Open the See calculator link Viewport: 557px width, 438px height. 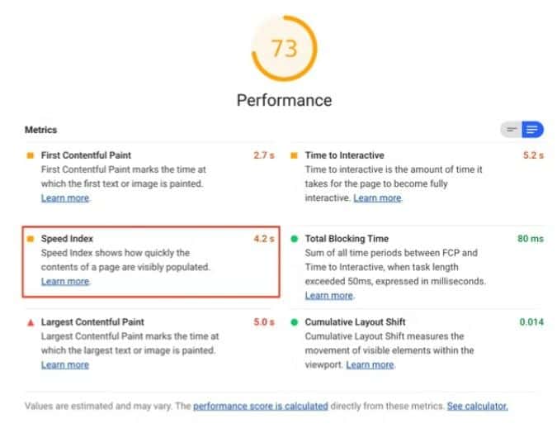click(x=478, y=406)
